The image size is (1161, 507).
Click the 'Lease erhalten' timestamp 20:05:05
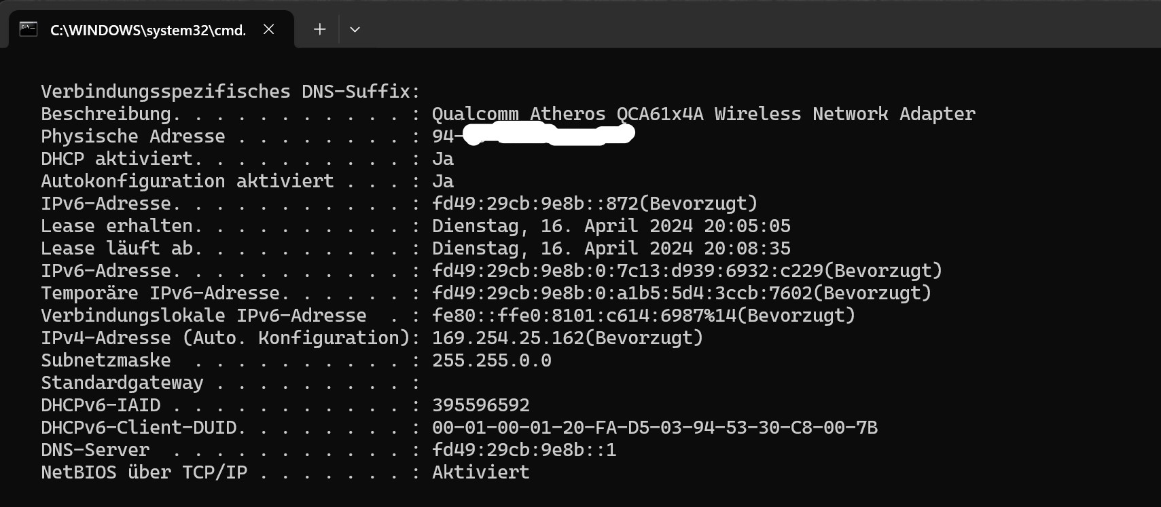point(747,226)
